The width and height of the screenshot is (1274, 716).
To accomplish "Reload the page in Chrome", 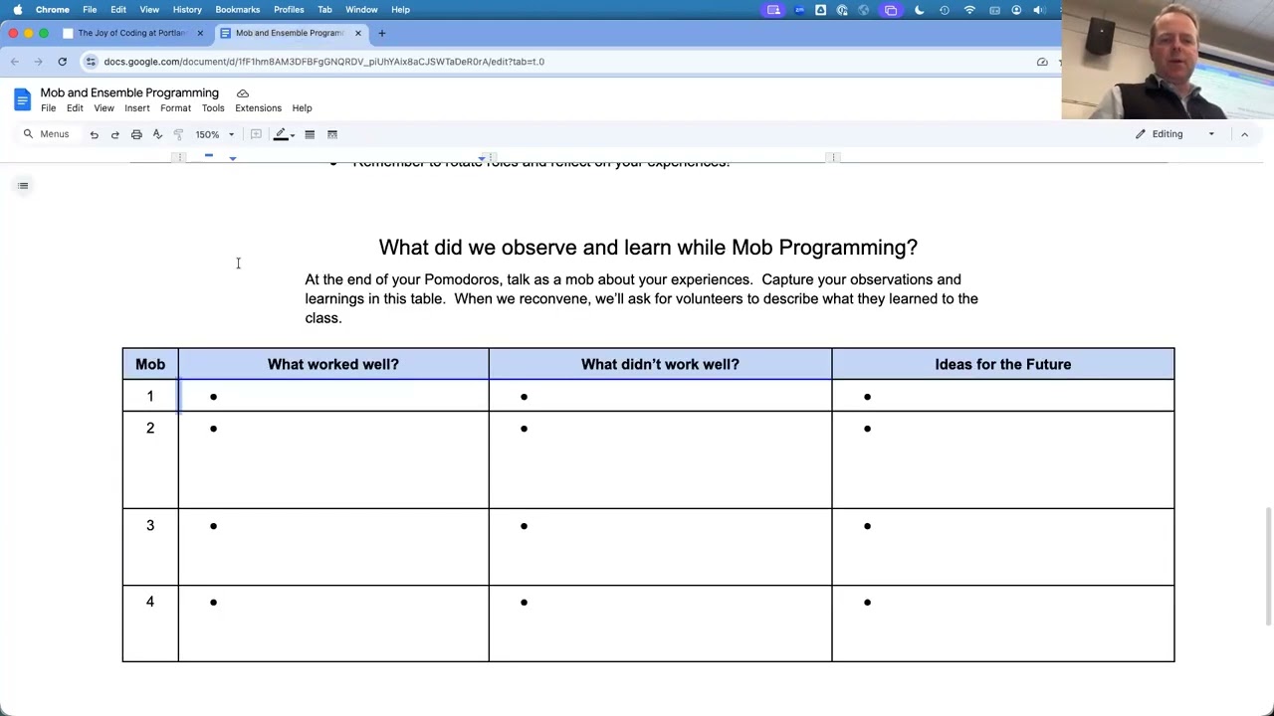I will click(62, 62).
